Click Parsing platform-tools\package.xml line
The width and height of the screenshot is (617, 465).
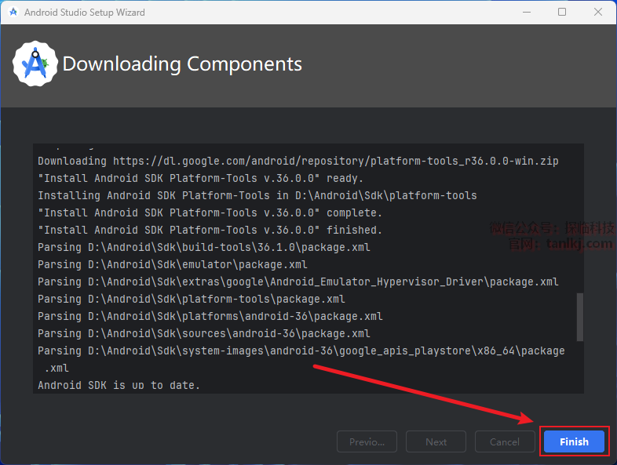coord(192,299)
